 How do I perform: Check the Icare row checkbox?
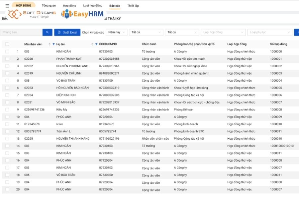click(x=7, y=124)
